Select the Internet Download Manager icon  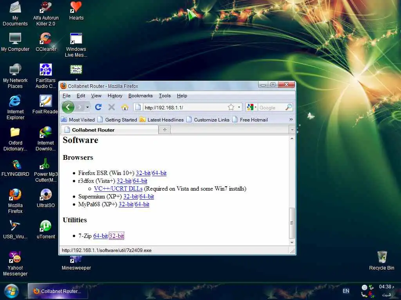(x=46, y=139)
